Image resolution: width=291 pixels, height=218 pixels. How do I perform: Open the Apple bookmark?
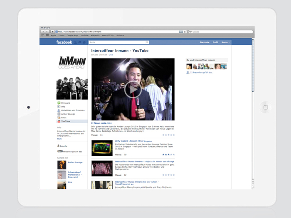(x=54, y=35)
